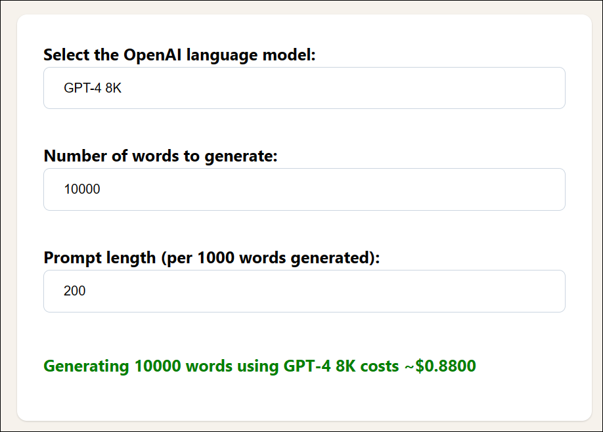Select the GPT-4 8K model selector
This screenshot has height=432, width=603.
click(303, 87)
